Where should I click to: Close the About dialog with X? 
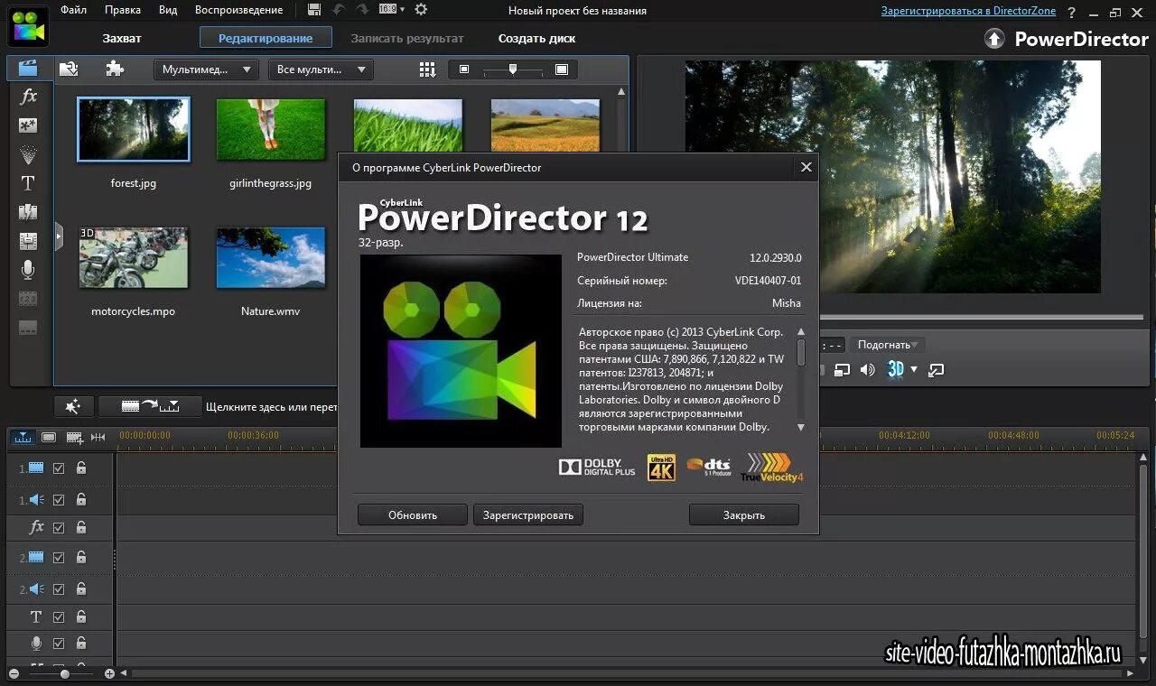(x=806, y=167)
